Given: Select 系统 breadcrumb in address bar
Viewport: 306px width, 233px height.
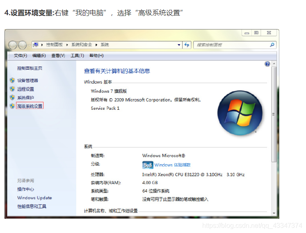Looking at the screenshot, I should (105, 45).
